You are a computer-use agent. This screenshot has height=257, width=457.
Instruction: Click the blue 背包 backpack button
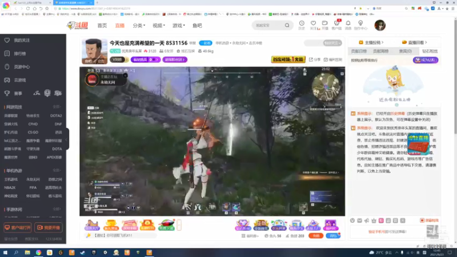333,236
